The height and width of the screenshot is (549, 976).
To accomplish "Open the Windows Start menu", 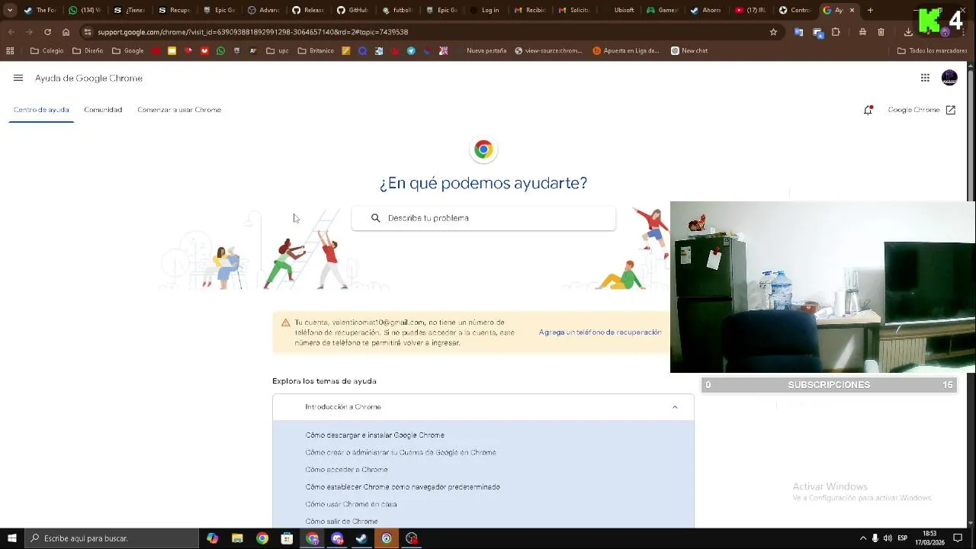I will point(11,538).
